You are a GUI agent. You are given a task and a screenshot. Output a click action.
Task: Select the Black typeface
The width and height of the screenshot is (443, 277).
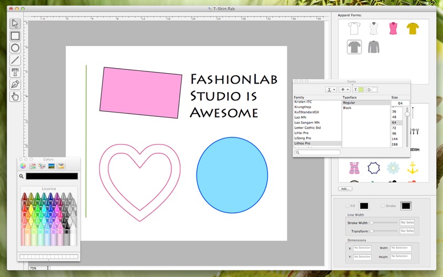pos(347,108)
